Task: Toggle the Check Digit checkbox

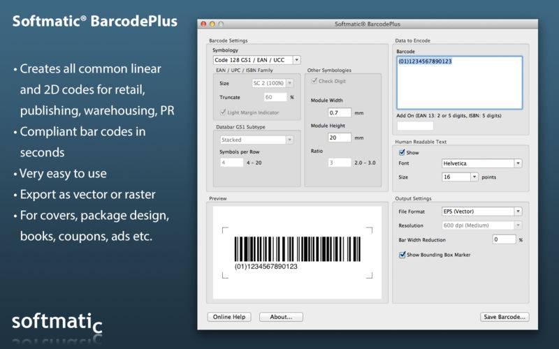Action: (x=314, y=81)
